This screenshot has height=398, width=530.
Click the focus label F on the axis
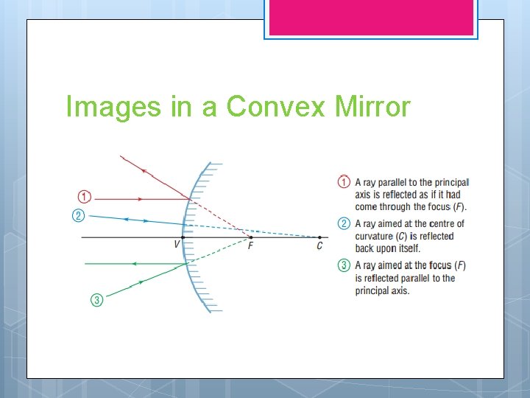(x=250, y=245)
